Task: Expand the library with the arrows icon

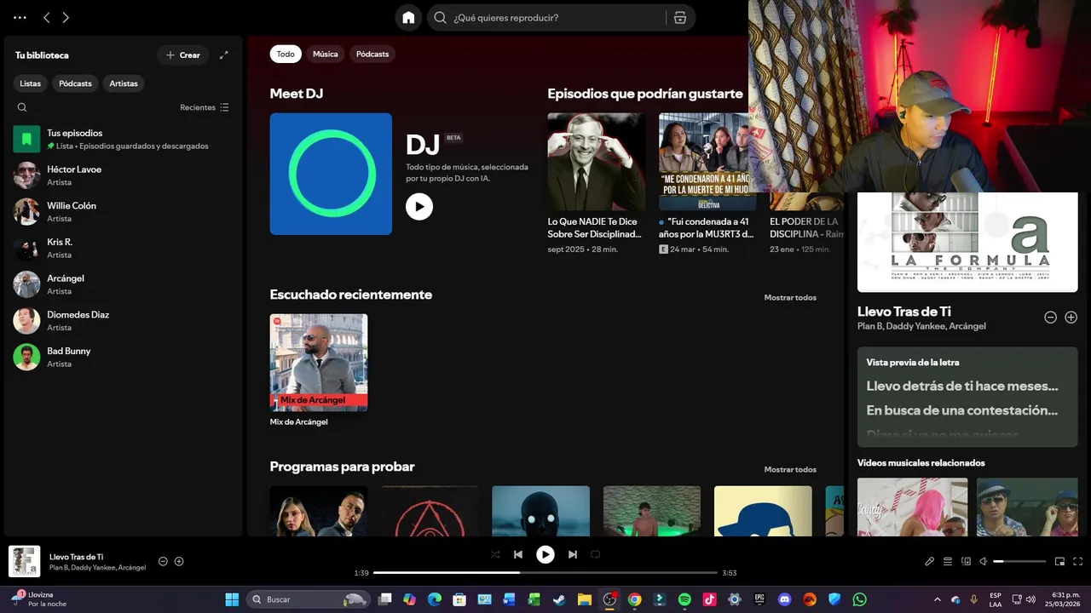Action: [x=224, y=55]
